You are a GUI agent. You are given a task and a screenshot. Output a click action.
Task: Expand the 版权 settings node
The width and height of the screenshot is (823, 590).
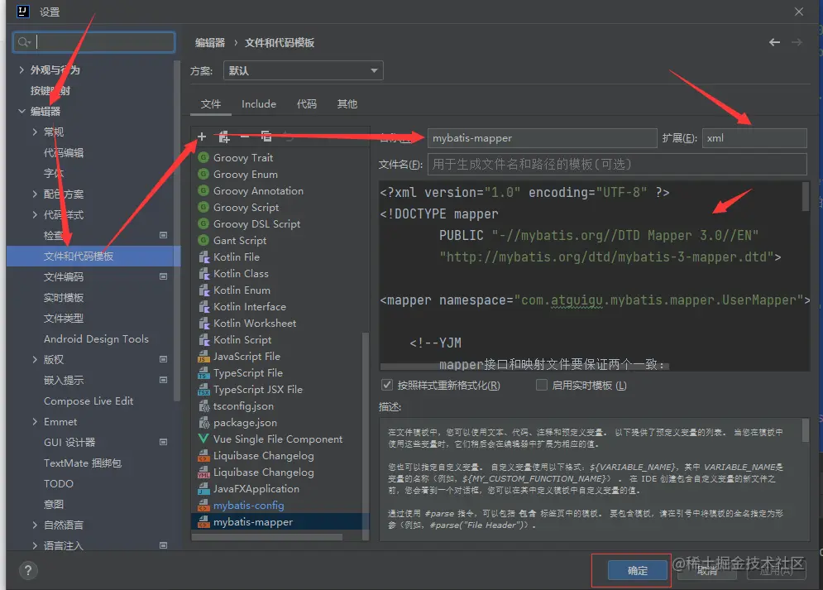[x=35, y=360]
